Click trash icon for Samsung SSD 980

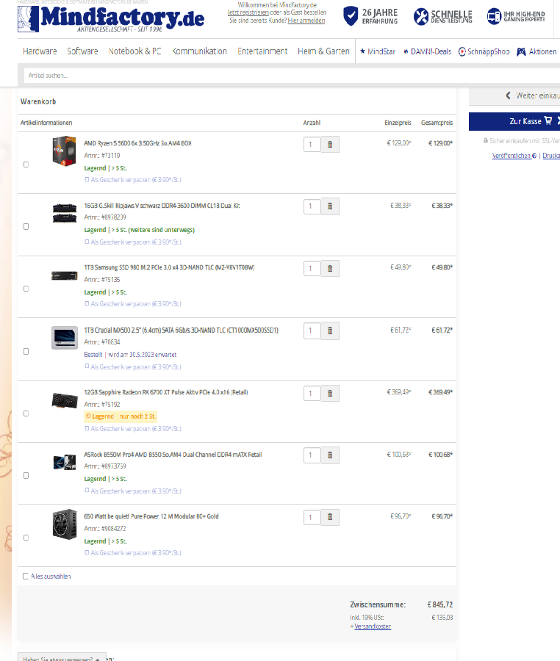click(330, 269)
